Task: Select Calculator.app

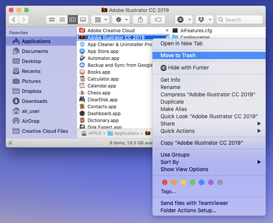Action: coord(115,79)
